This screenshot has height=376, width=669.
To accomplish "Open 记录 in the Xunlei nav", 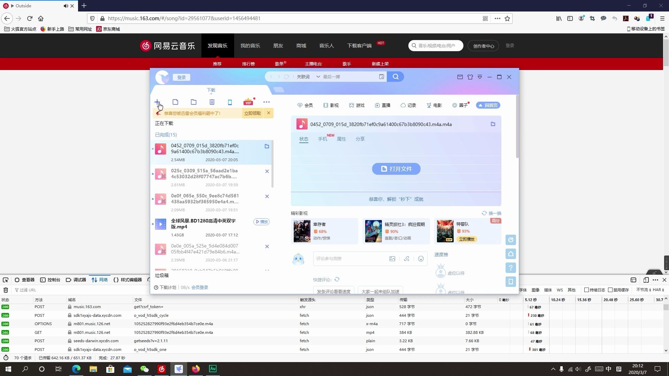I will pyautogui.click(x=408, y=105).
